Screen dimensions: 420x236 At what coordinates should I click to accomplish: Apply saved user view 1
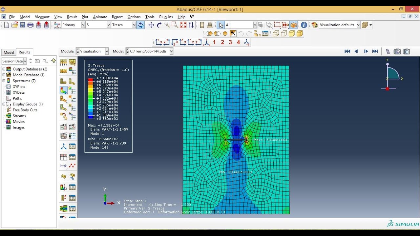215,42
